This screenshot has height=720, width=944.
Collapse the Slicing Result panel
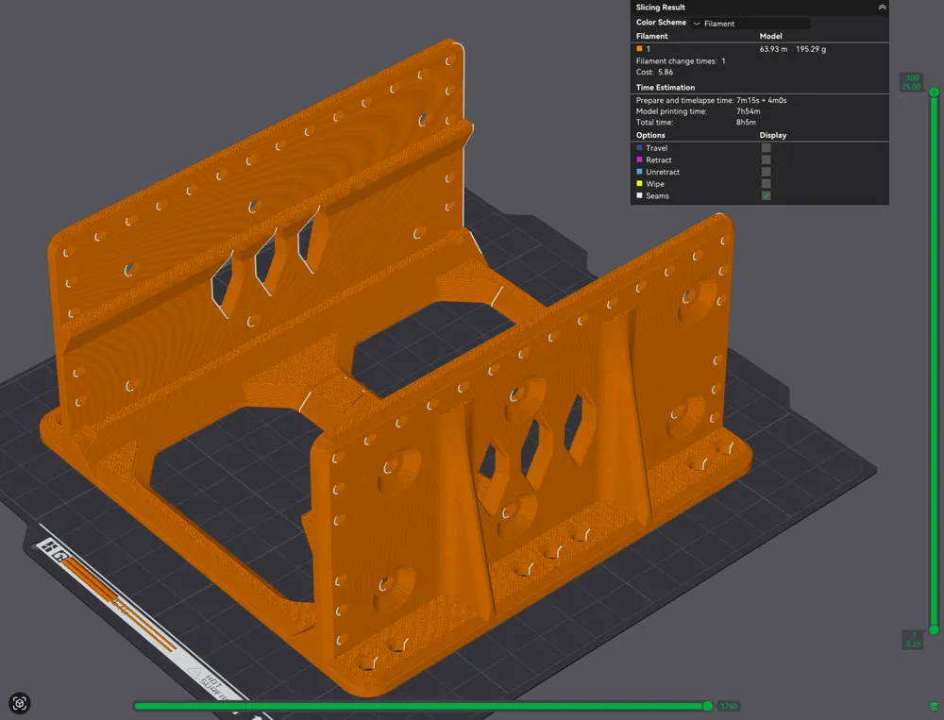pos(882,8)
